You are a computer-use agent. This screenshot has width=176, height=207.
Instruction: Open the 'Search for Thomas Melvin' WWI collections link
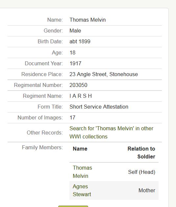click(111, 133)
